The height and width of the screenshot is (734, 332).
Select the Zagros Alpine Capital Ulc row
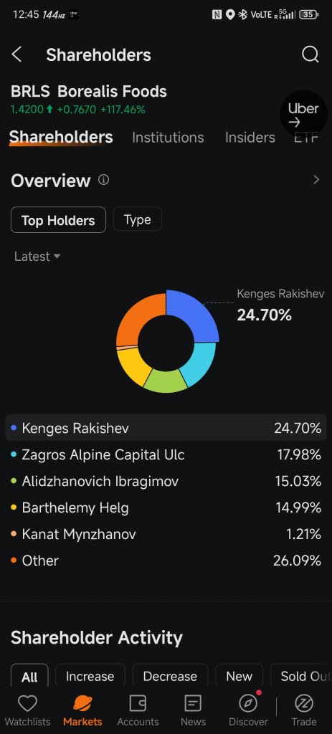tap(166, 454)
